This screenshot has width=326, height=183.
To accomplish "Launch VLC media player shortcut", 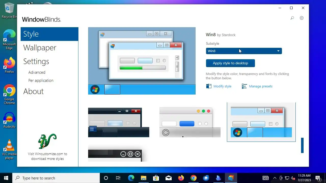I will pyautogui.click(x=9, y=149).
